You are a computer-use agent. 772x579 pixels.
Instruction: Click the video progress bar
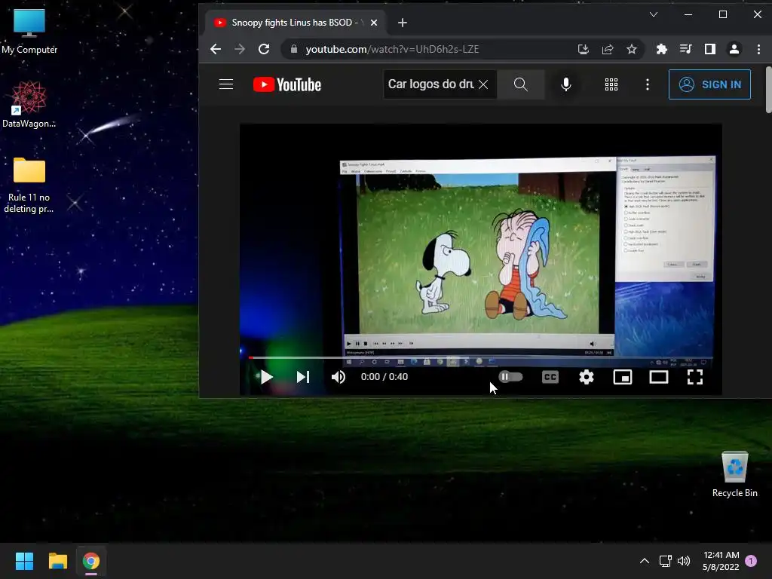click(481, 358)
